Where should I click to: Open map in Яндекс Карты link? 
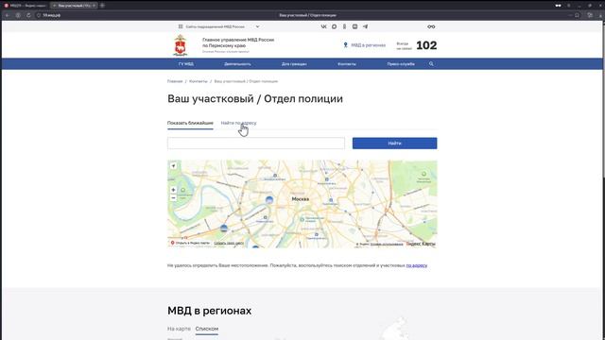point(190,243)
